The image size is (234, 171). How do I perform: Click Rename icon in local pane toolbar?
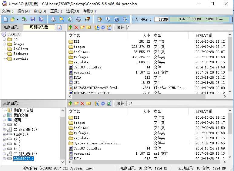[88, 104]
